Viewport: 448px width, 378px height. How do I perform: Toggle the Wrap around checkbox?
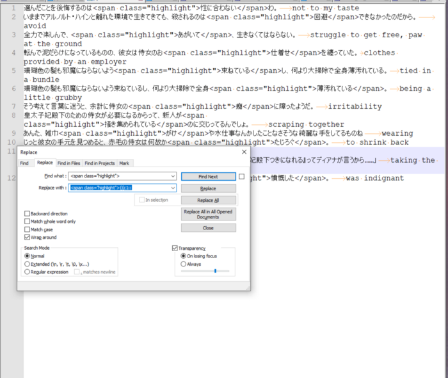click(27, 237)
